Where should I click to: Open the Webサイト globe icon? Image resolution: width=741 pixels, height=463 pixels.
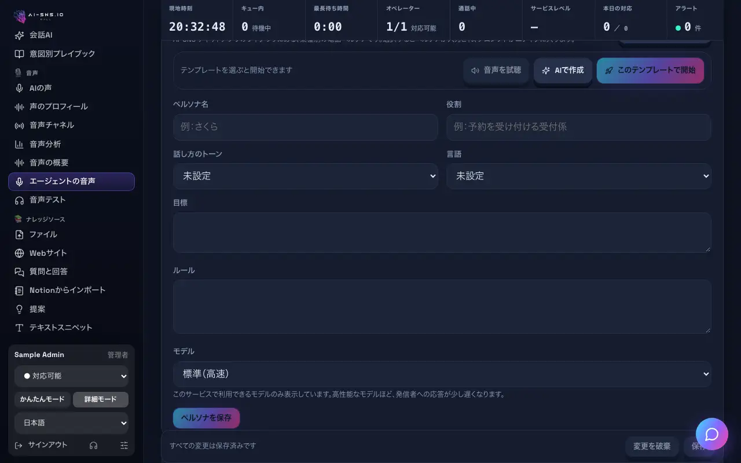(x=19, y=253)
